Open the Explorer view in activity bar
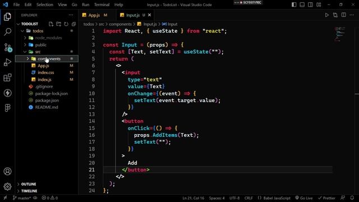 coord(7,17)
